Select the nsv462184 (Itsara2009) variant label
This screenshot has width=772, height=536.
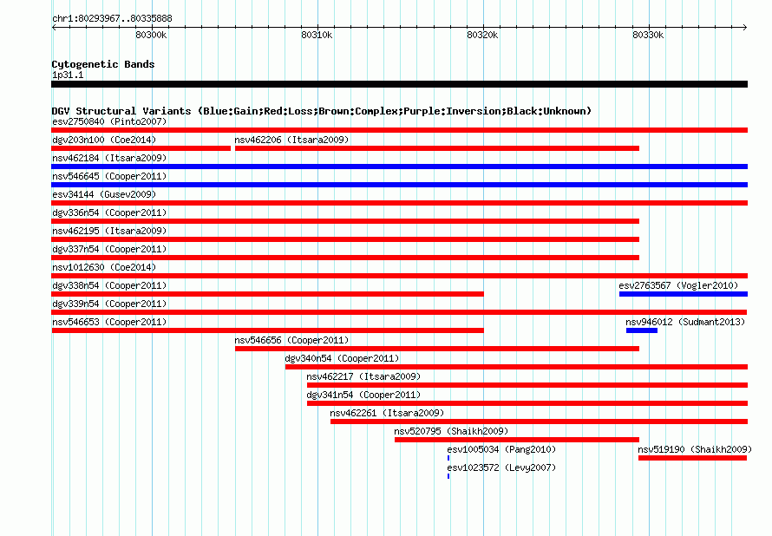tap(109, 158)
